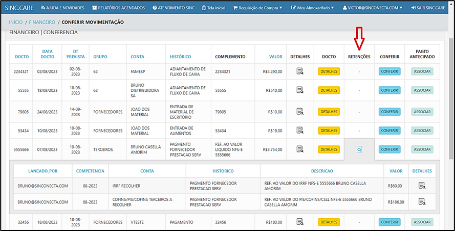Click Sair SINC.CARE logout
This screenshot has height=231, width=455.
[x=428, y=8]
